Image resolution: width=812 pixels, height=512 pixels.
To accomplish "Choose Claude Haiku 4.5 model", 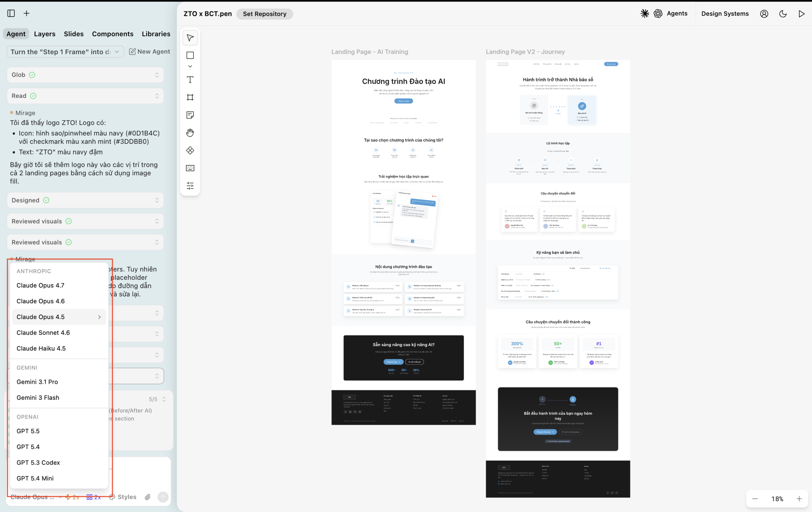I will [x=59, y=348].
